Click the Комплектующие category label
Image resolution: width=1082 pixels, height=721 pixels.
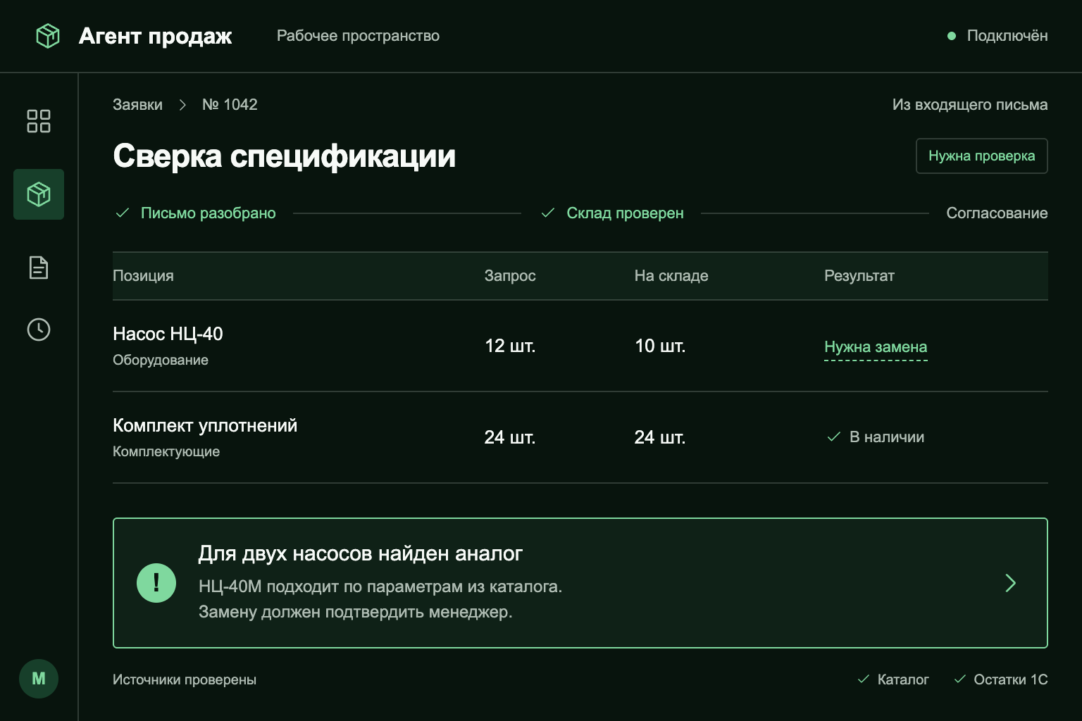point(166,451)
